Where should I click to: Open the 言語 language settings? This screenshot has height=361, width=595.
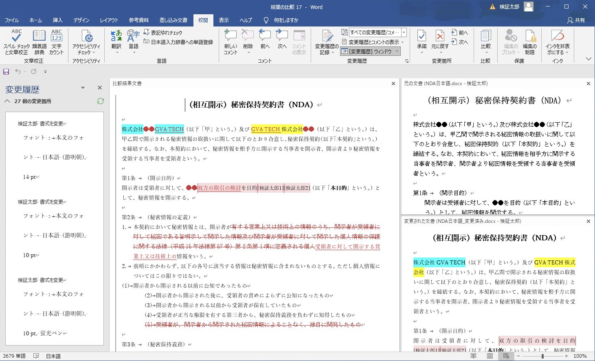click(x=134, y=42)
